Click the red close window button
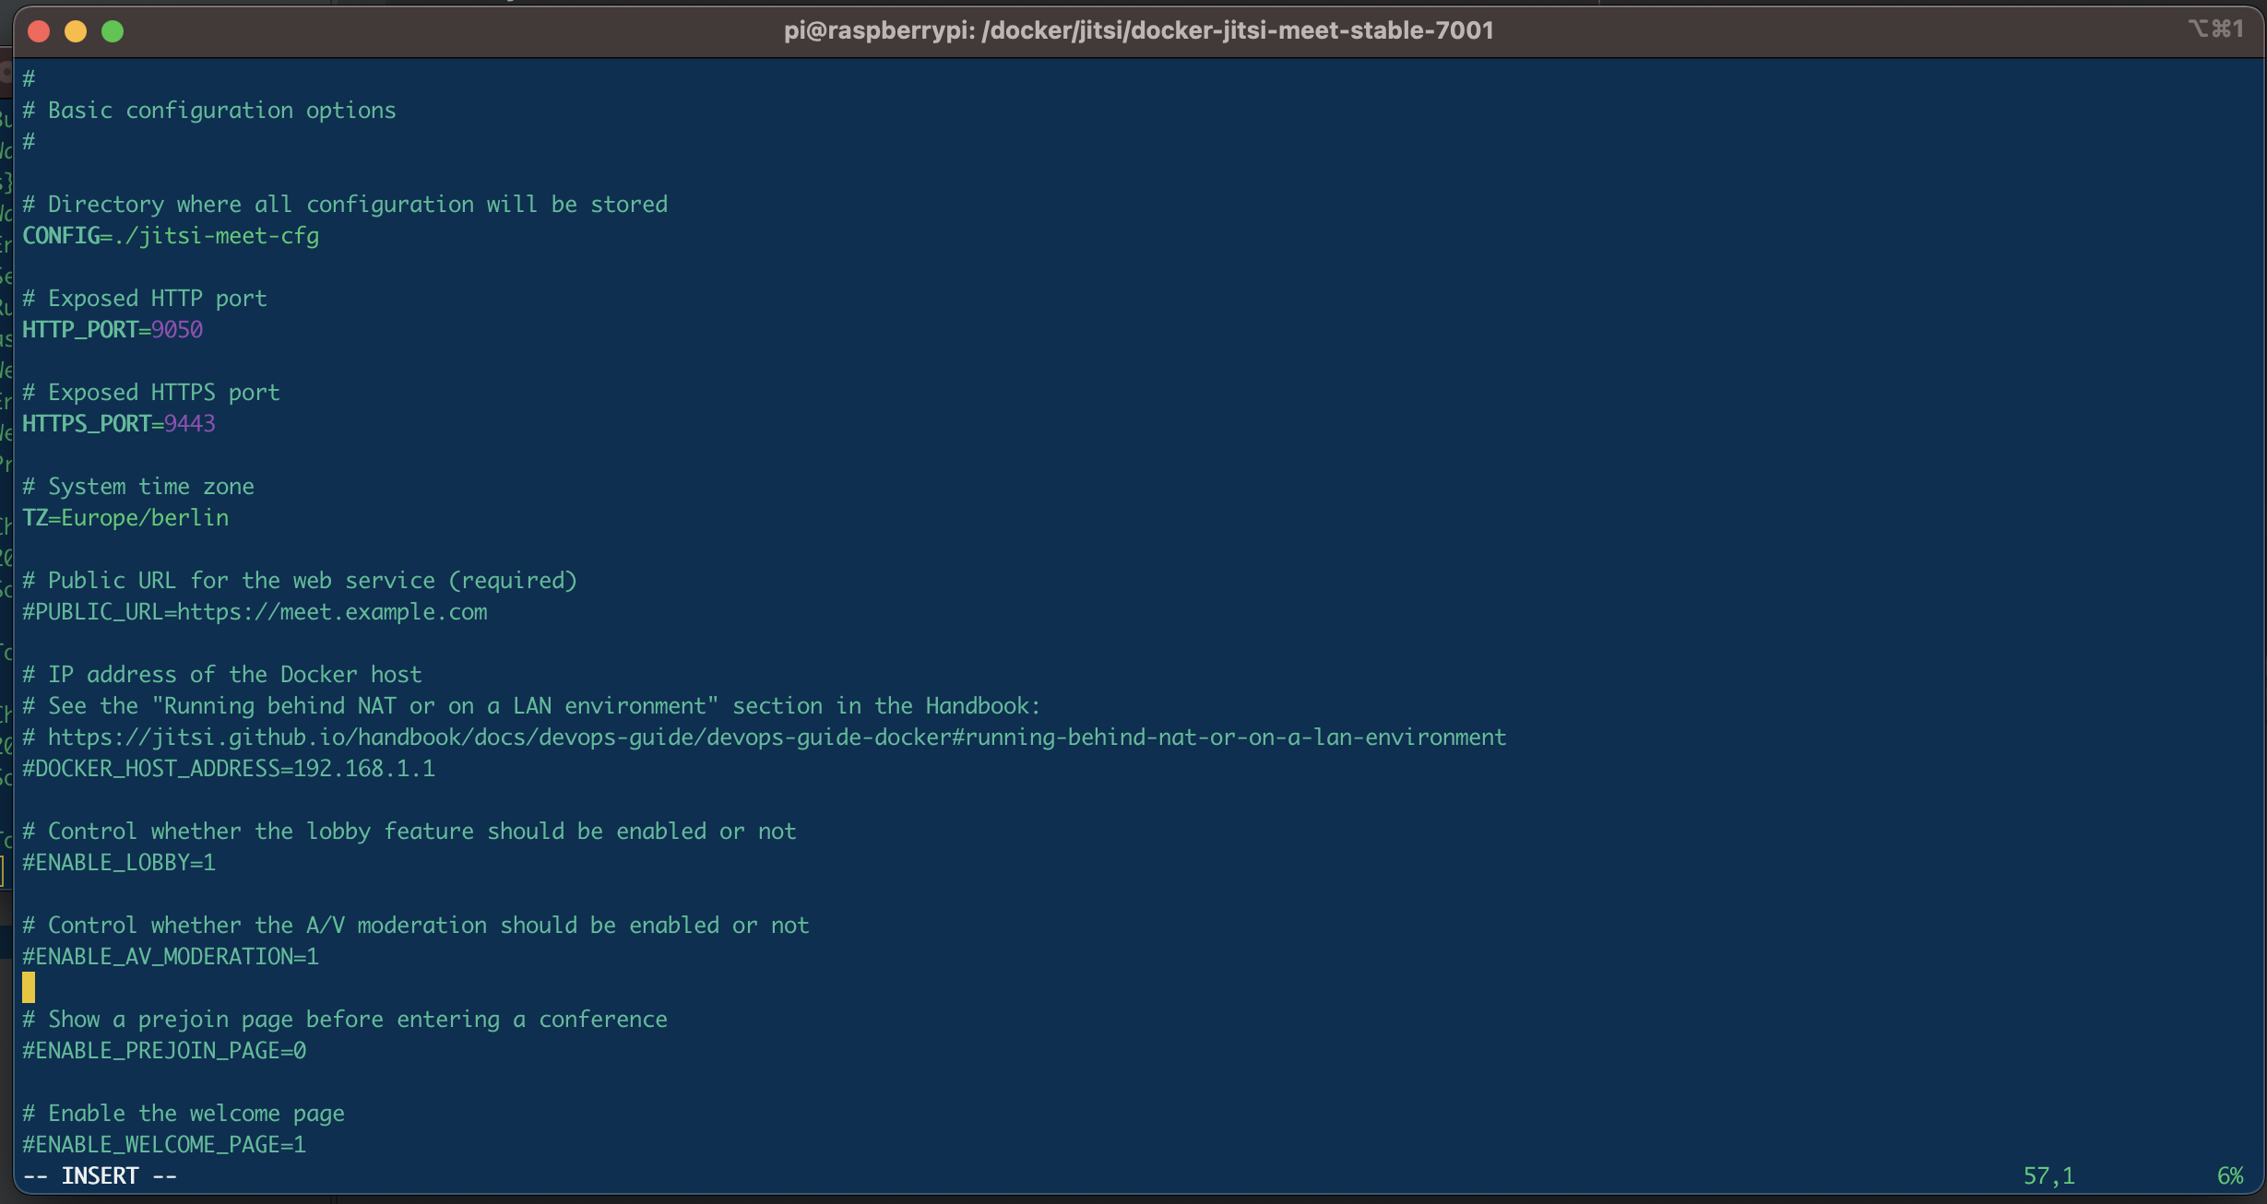This screenshot has height=1204, width=2267. coord(39,32)
